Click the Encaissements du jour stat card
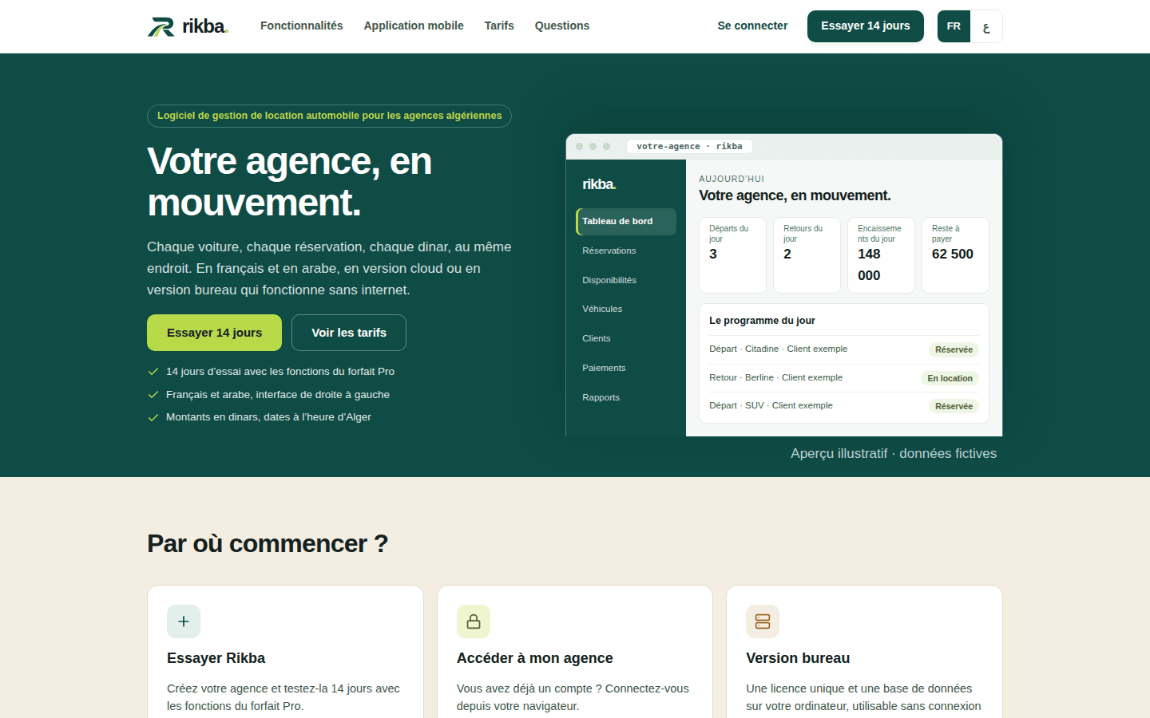This screenshot has width=1150, height=718. [x=881, y=255]
